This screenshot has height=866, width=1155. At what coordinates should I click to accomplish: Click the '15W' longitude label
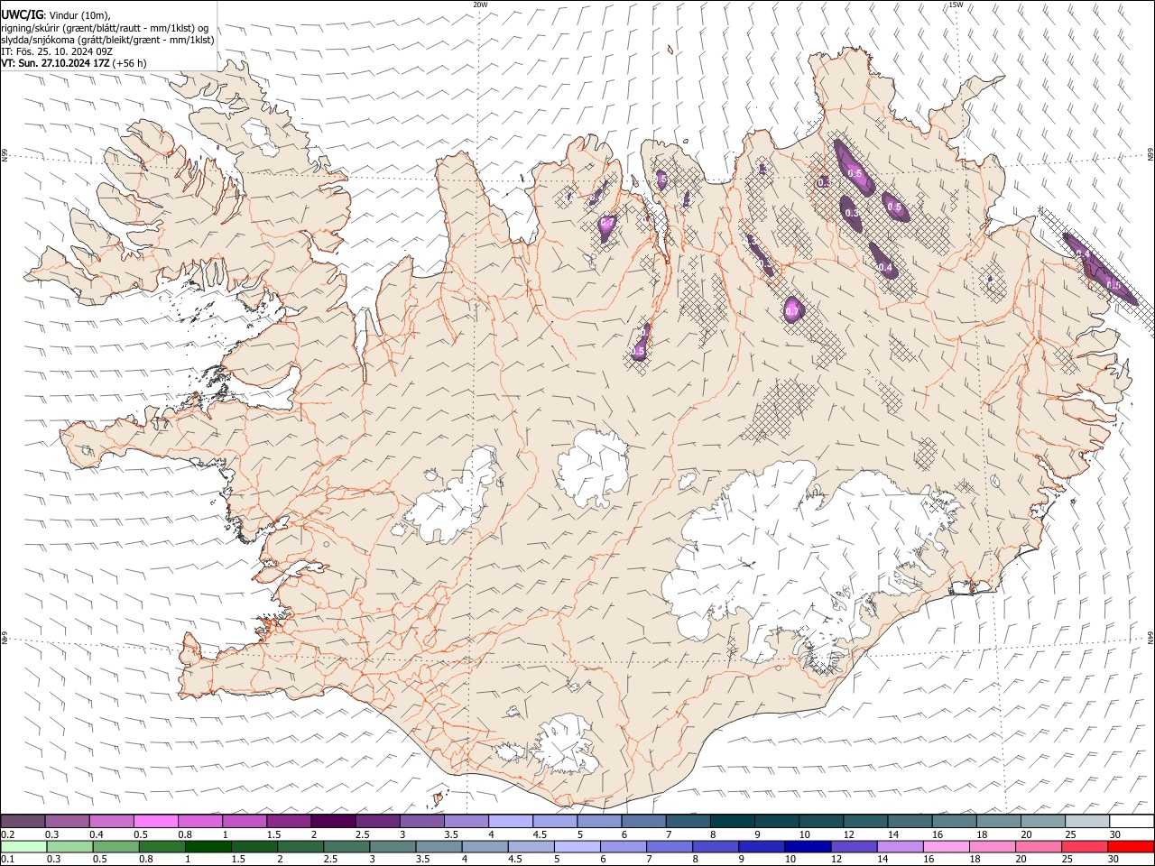pos(956,5)
